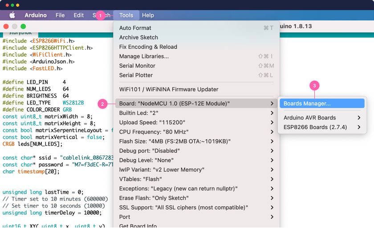Viewport: 374px width, 228px height.
Task: Click the char timestamp[20] line
Action: tap(31, 172)
